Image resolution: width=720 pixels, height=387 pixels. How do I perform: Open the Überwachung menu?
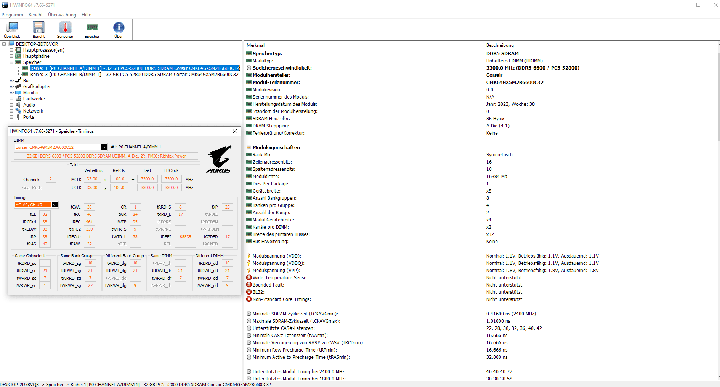(62, 15)
